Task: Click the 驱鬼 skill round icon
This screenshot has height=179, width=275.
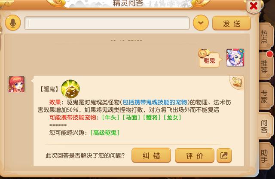Action: click(x=70, y=89)
